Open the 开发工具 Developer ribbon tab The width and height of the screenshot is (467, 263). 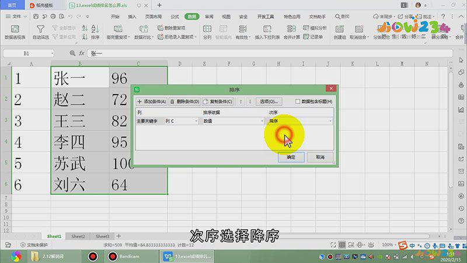pyautogui.click(x=266, y=16)
